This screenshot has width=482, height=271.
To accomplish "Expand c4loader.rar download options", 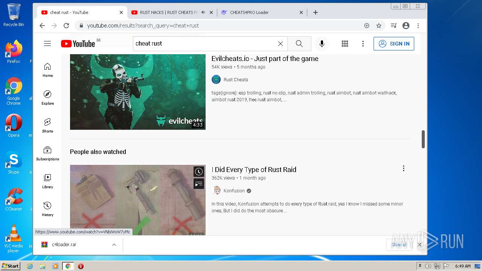I will pyautogui.click(x=114, y=245).
